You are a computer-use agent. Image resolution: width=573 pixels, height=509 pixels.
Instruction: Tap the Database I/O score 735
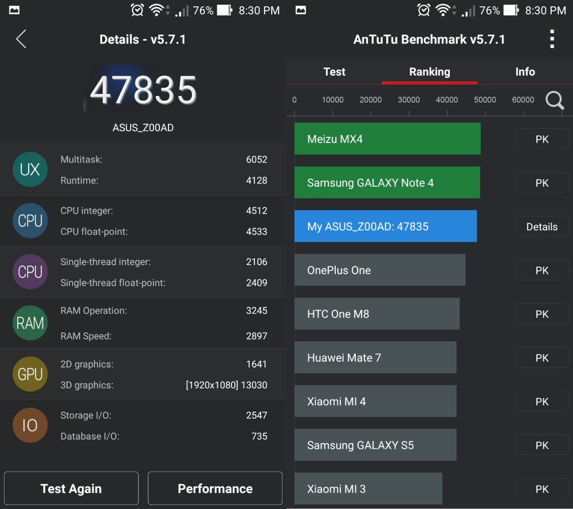pyautogui.click(x=260, y=436)
